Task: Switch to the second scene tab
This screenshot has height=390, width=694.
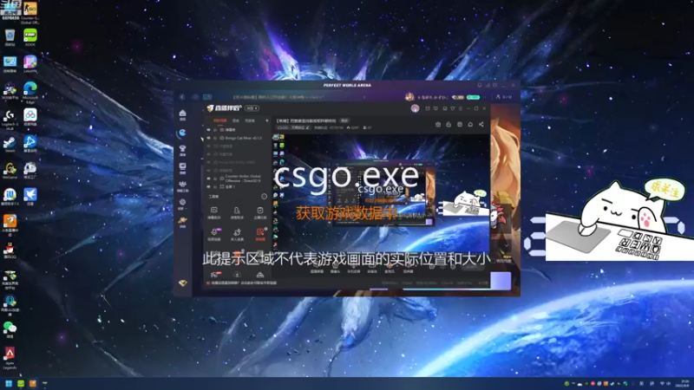Action: pos(236,120)
